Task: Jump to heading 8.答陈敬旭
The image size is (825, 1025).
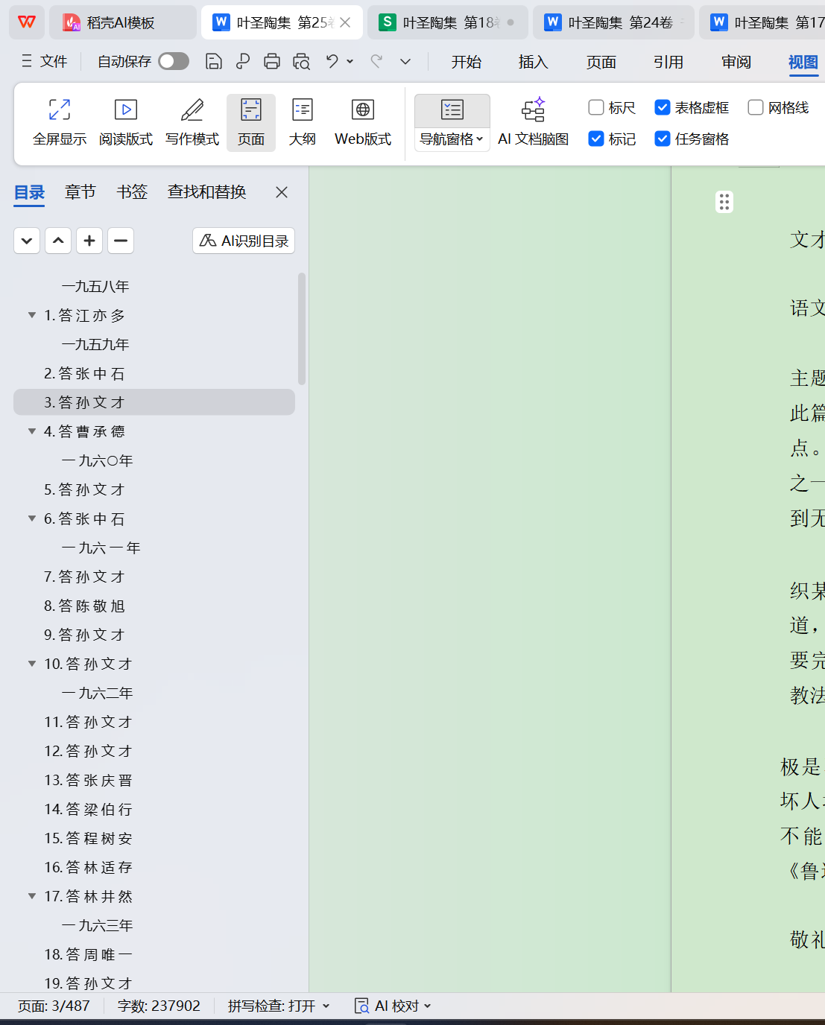Action: 154,606
